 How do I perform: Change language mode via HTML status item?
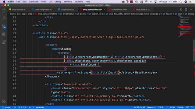click(172, 107)
